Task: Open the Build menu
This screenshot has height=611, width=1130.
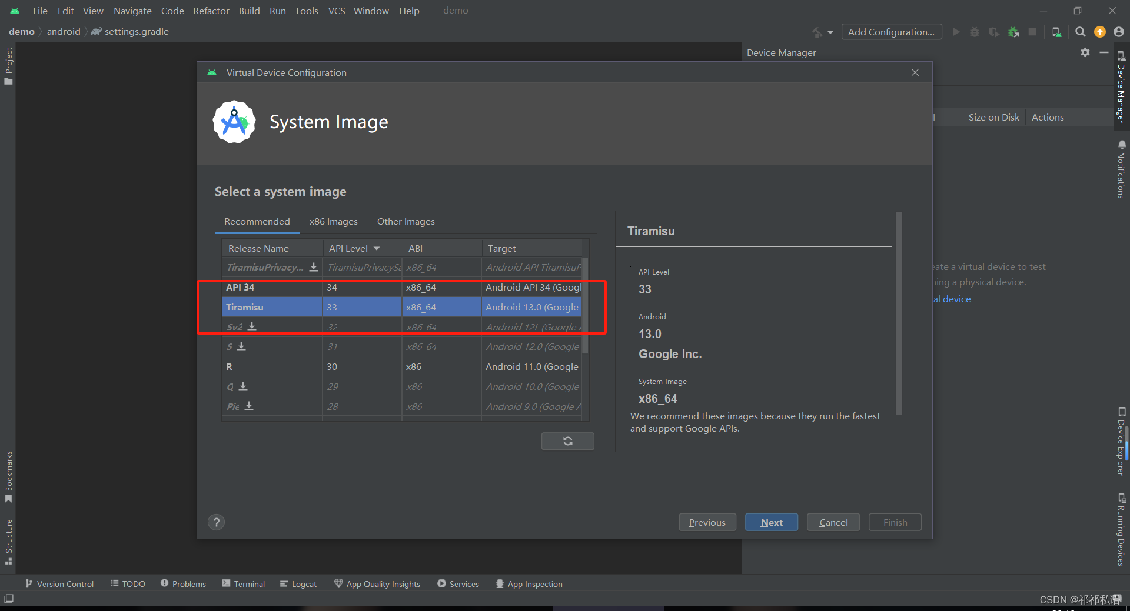Action: 250,11
